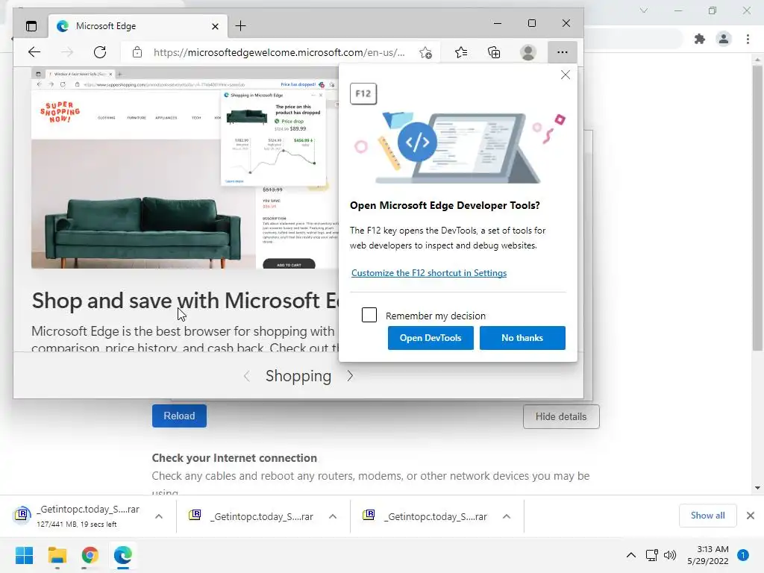Image resolution: width=764 pixels, height=573 pixels.
Task: Open Chrome three-dot menu
Action: [x=748, y=39]
